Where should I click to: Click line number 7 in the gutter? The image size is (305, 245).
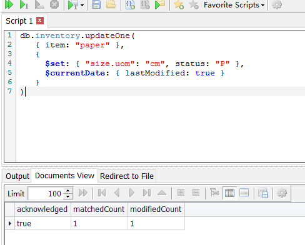(10, 91)
